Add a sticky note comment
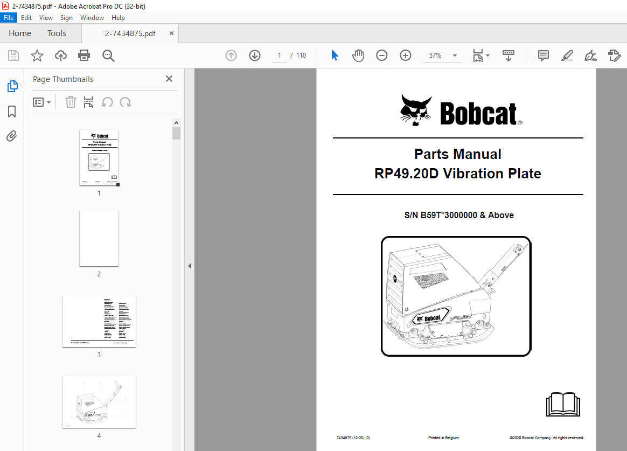 tap(544, 55)
